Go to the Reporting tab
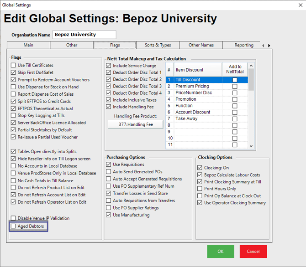This screenshot has height=267, width=306. click(243, 45)
